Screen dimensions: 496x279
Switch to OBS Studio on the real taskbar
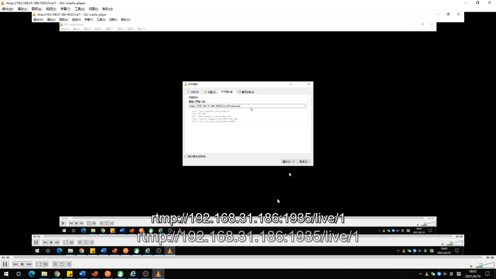coord(145,274)
